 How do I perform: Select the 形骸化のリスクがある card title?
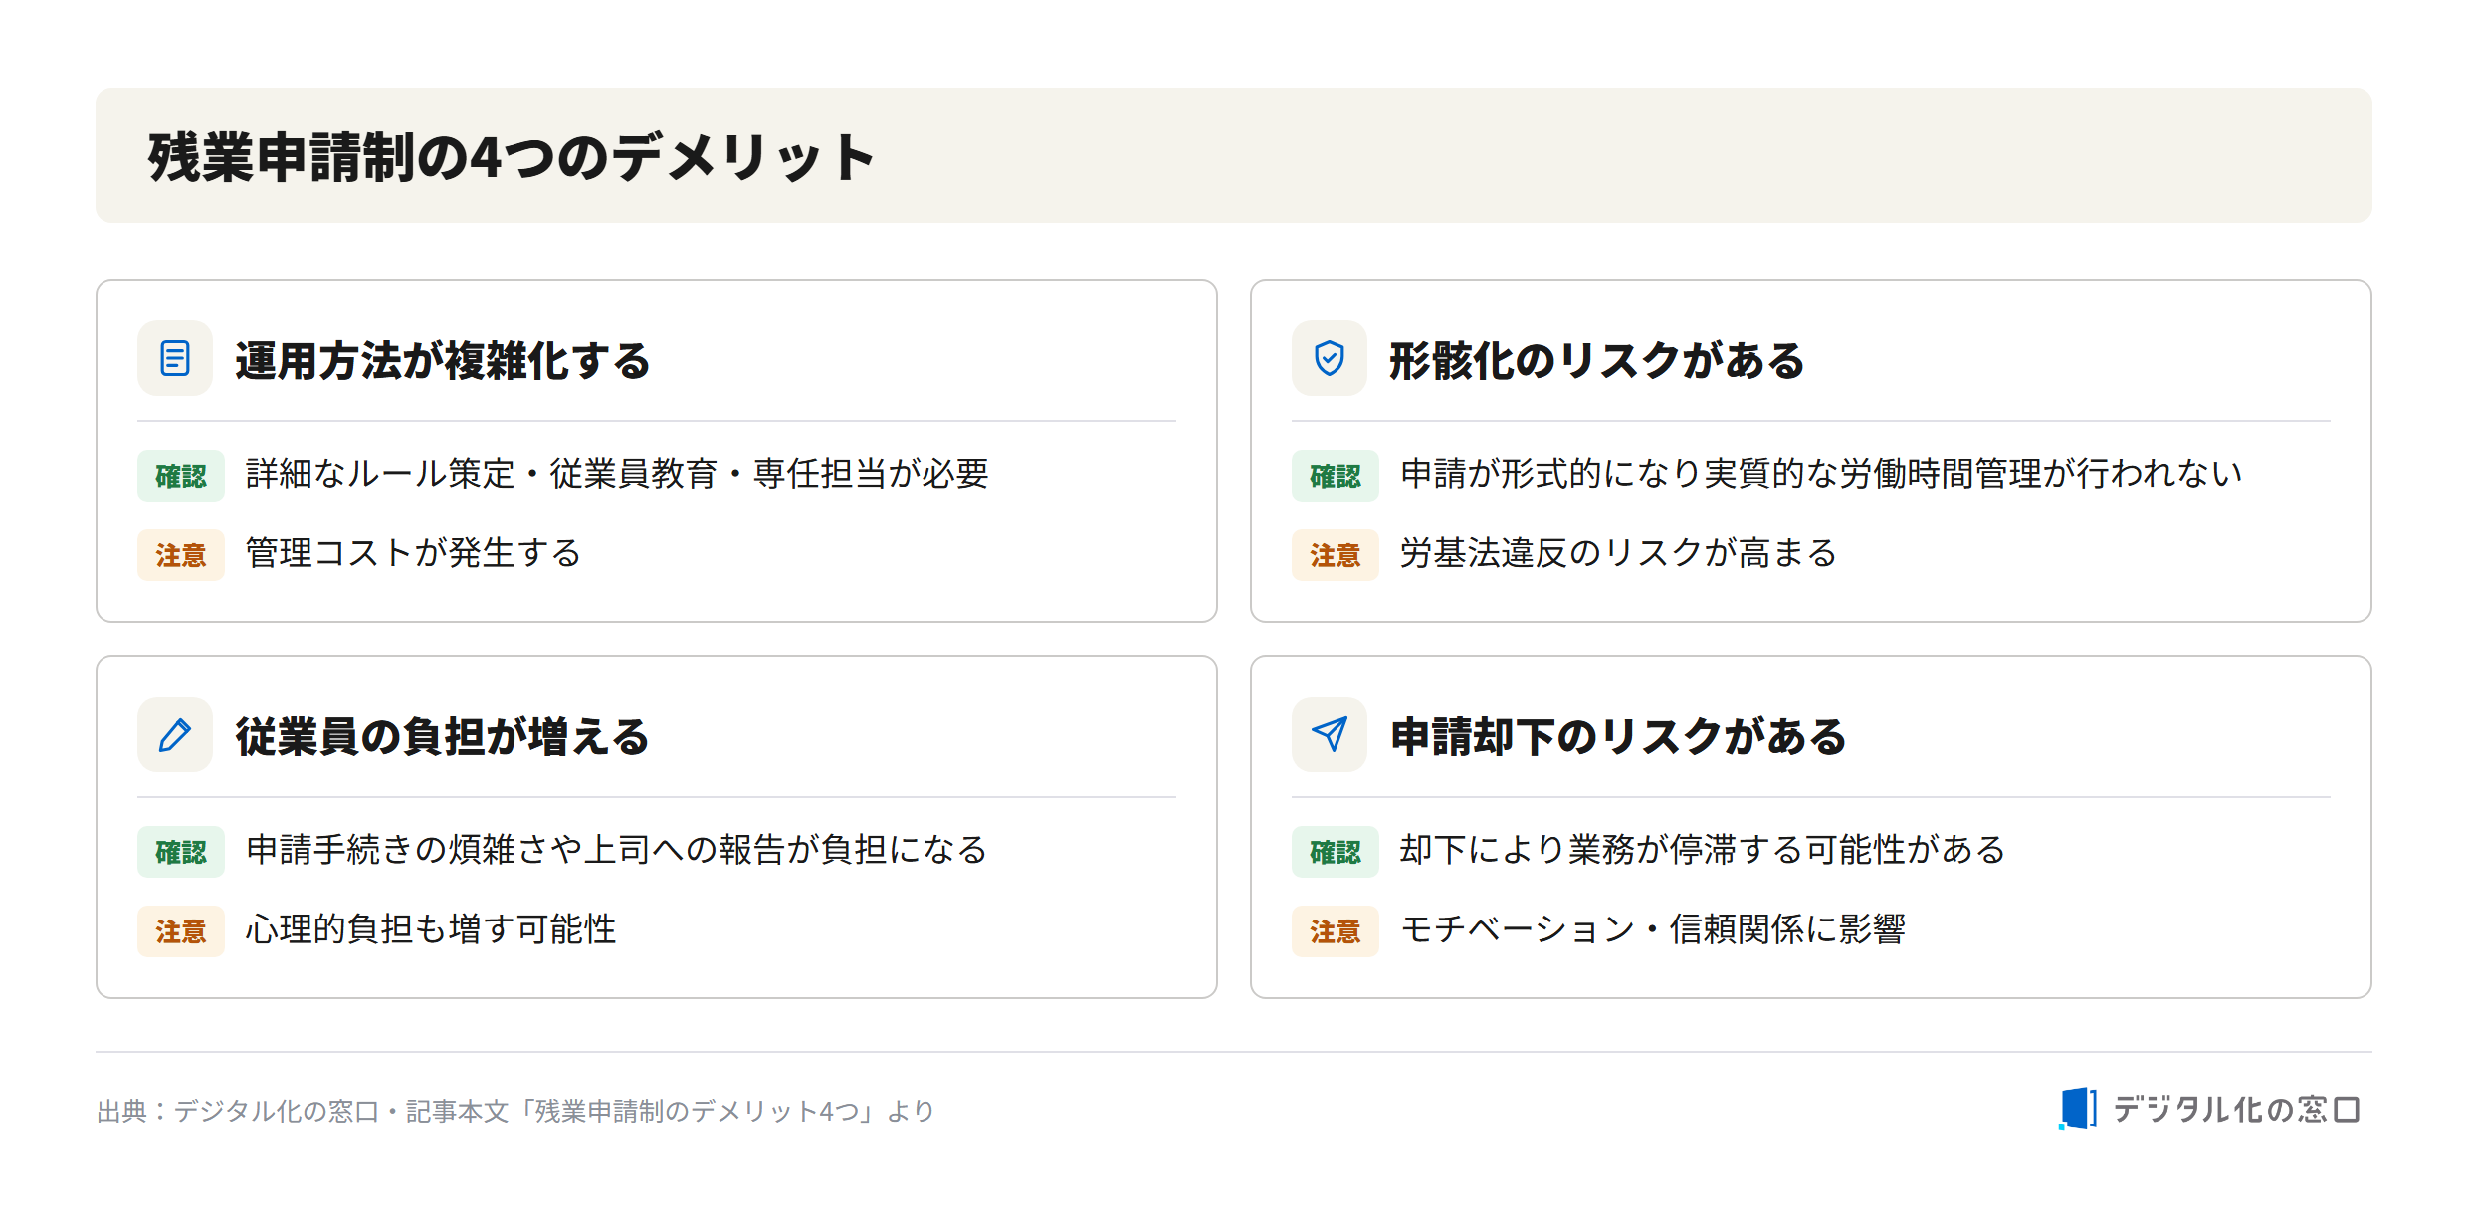(1597, 360)
